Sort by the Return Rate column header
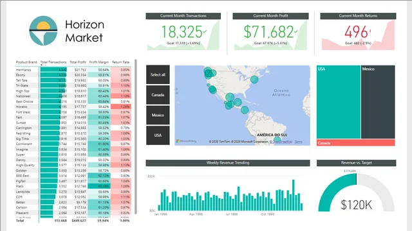Screen dimensions: 412x231 120,62
